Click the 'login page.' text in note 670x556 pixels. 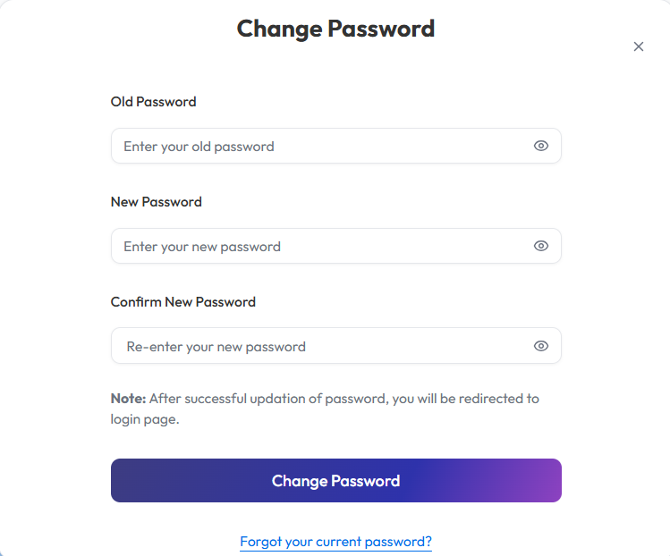[145, 419]
